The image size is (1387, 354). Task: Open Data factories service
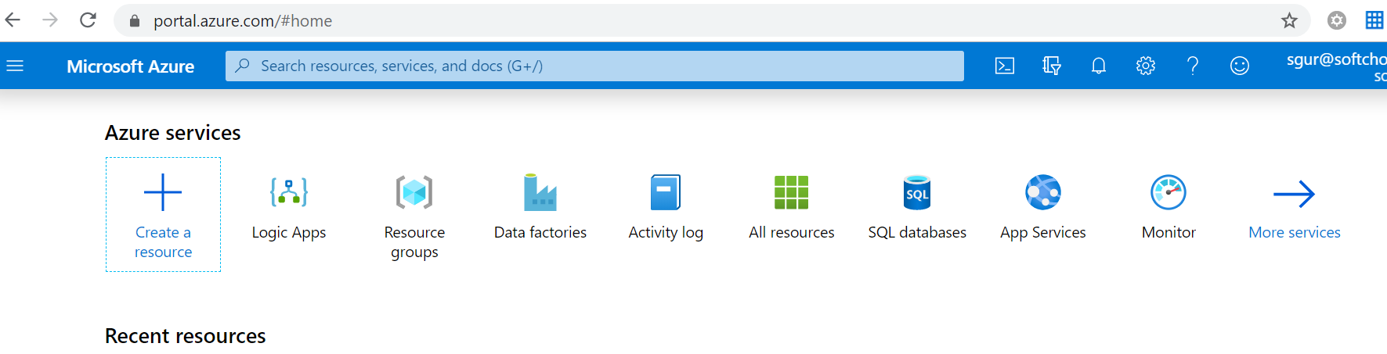(540, 193)
